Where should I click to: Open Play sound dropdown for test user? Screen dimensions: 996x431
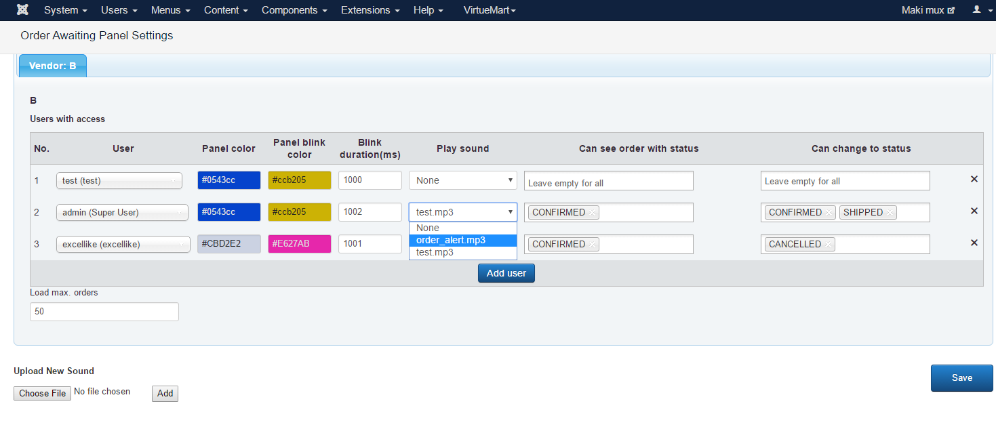(462, 180)
